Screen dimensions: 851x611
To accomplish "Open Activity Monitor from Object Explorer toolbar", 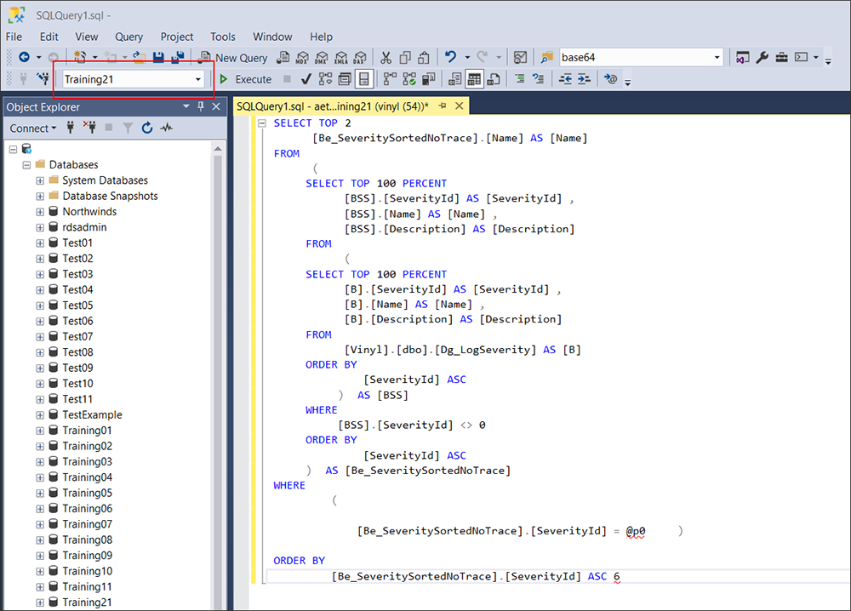I will [165, 126].
